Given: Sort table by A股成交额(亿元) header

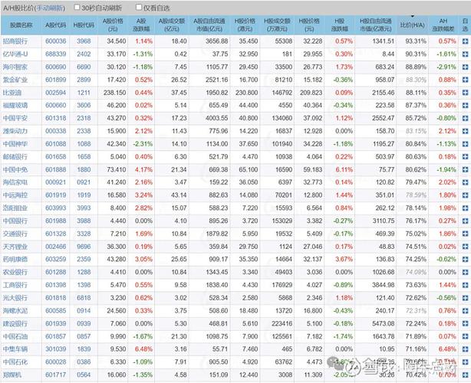Looking at the screenshot, I should (172, 25).
